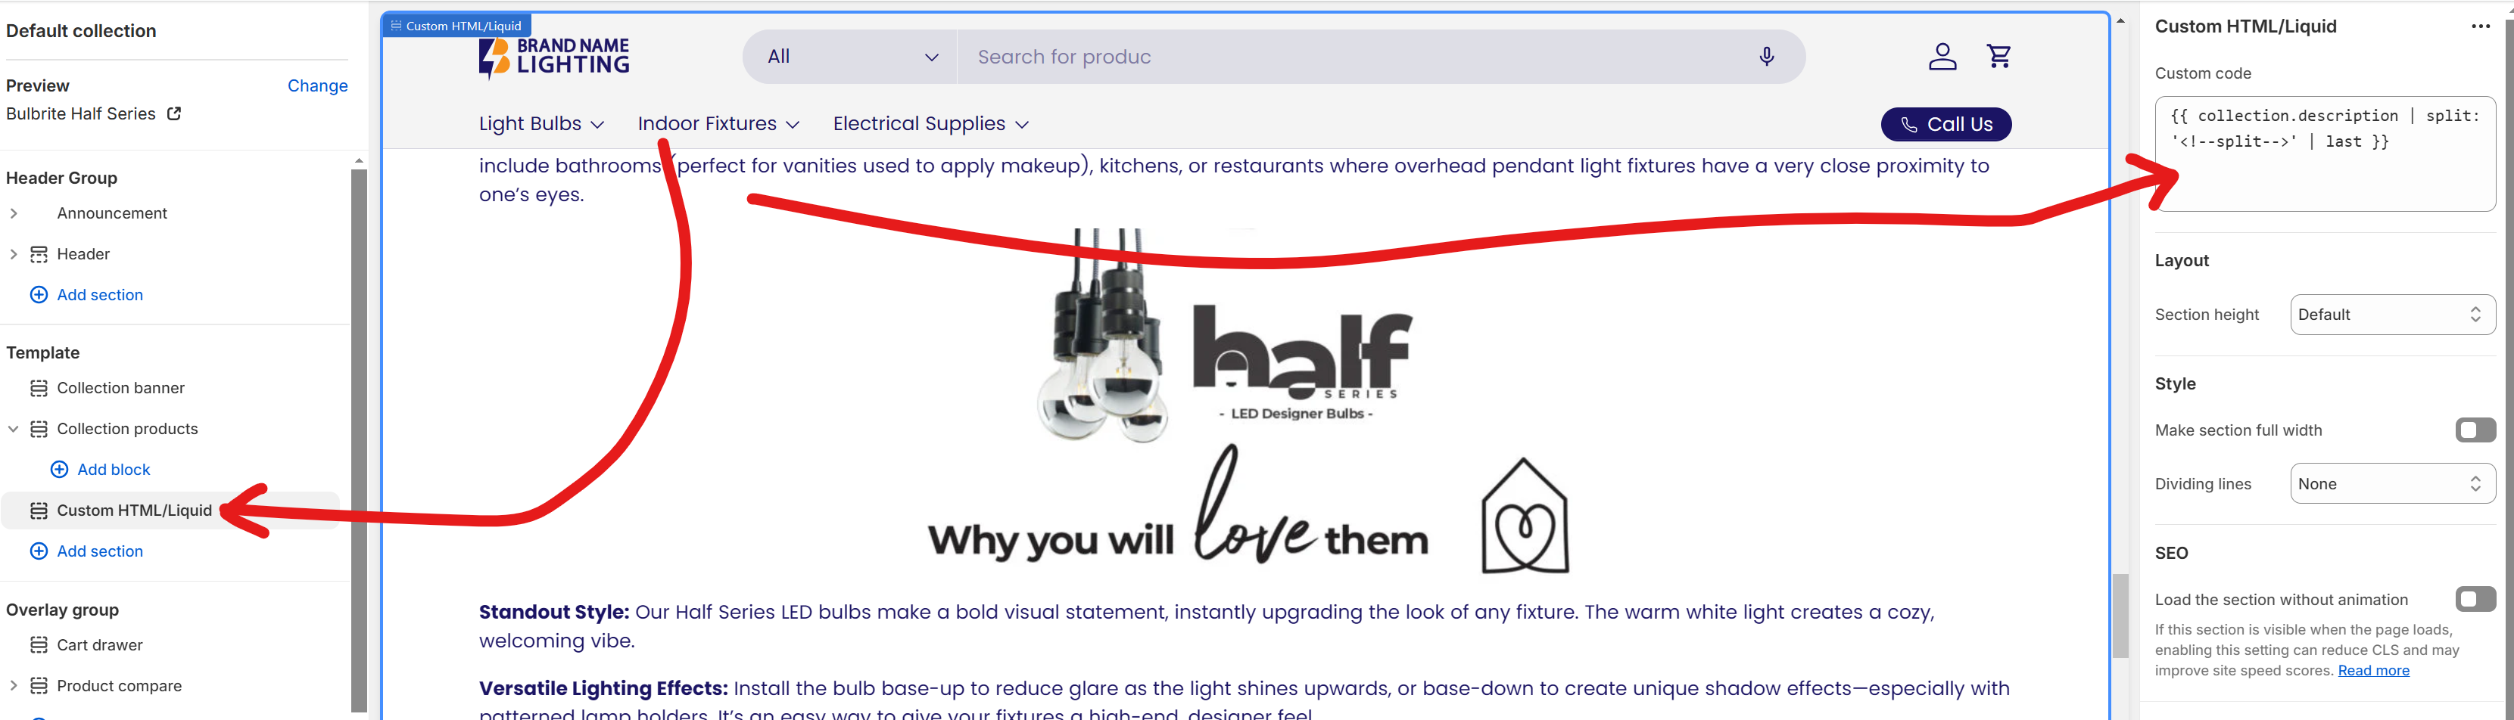Open the All categories search dropdown
This screenshot has height=720, width=2514.
[x=851, y=57]
